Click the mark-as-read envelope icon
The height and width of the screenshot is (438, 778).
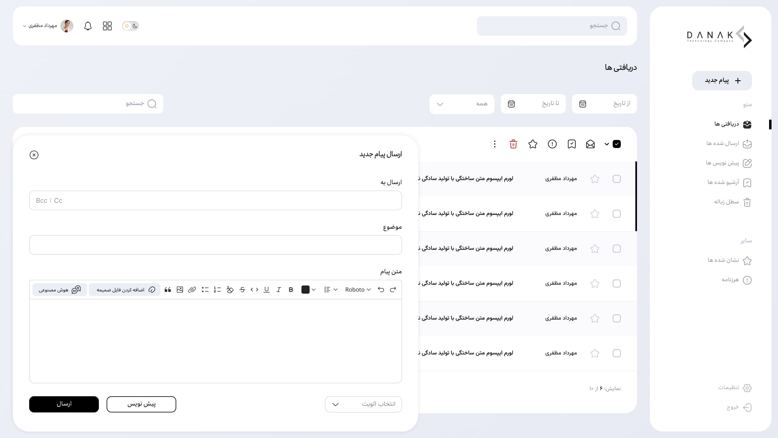click(590, 144)
